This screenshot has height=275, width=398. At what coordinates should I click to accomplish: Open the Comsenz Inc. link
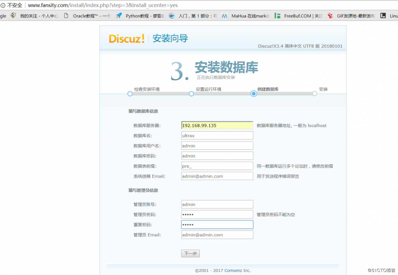point(238,271)
